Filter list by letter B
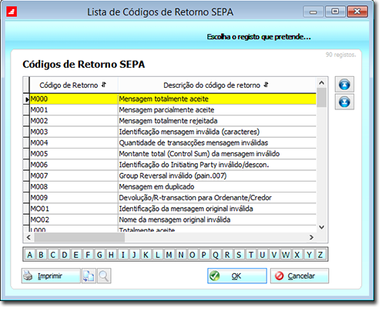The height and width of the screenshot is (311, 382). [41, 255]
